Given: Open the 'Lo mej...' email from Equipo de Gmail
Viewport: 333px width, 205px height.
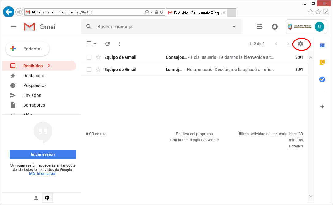Looking at the screenshot, I should coord(195,70).
